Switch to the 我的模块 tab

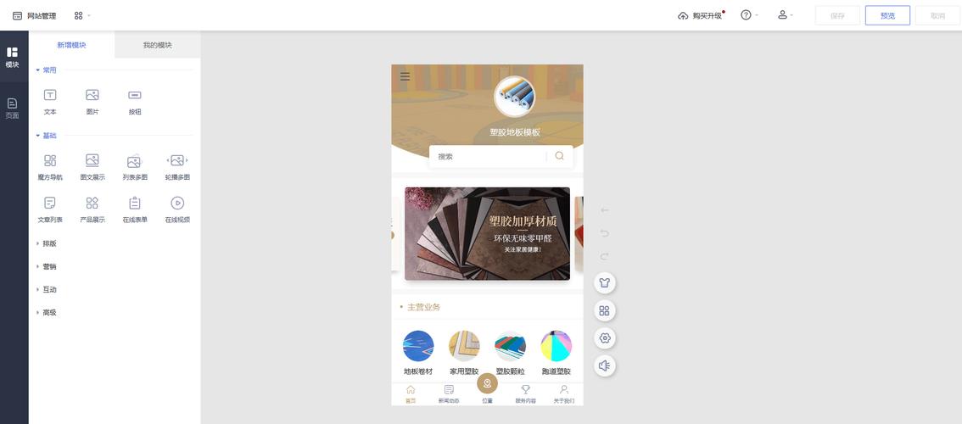pyautogui.click(x=158, y=45)
